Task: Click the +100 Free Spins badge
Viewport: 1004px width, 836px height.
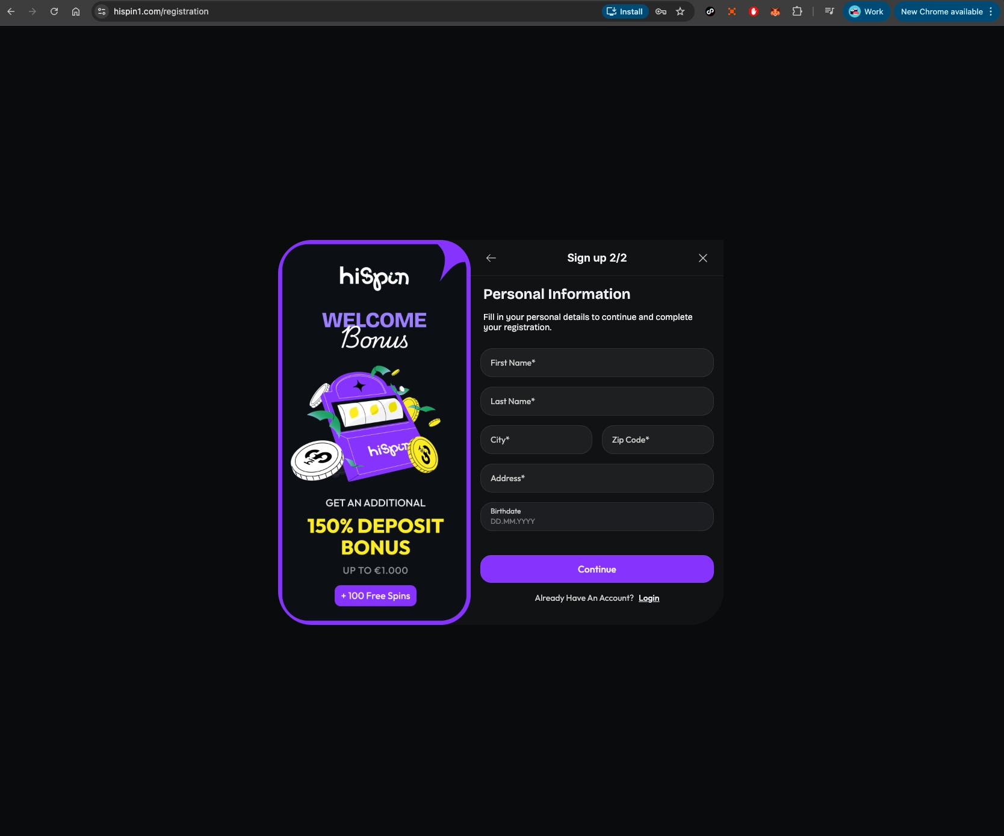Action: click(x=376, y=596)
